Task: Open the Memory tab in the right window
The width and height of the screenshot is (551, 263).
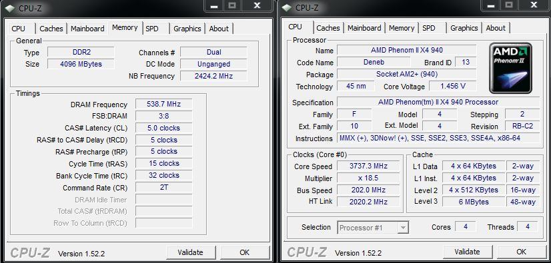Action: [402, 28]
